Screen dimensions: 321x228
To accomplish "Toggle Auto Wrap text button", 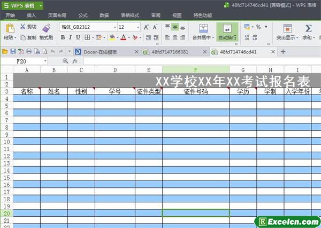I will [x=227, y=32].
